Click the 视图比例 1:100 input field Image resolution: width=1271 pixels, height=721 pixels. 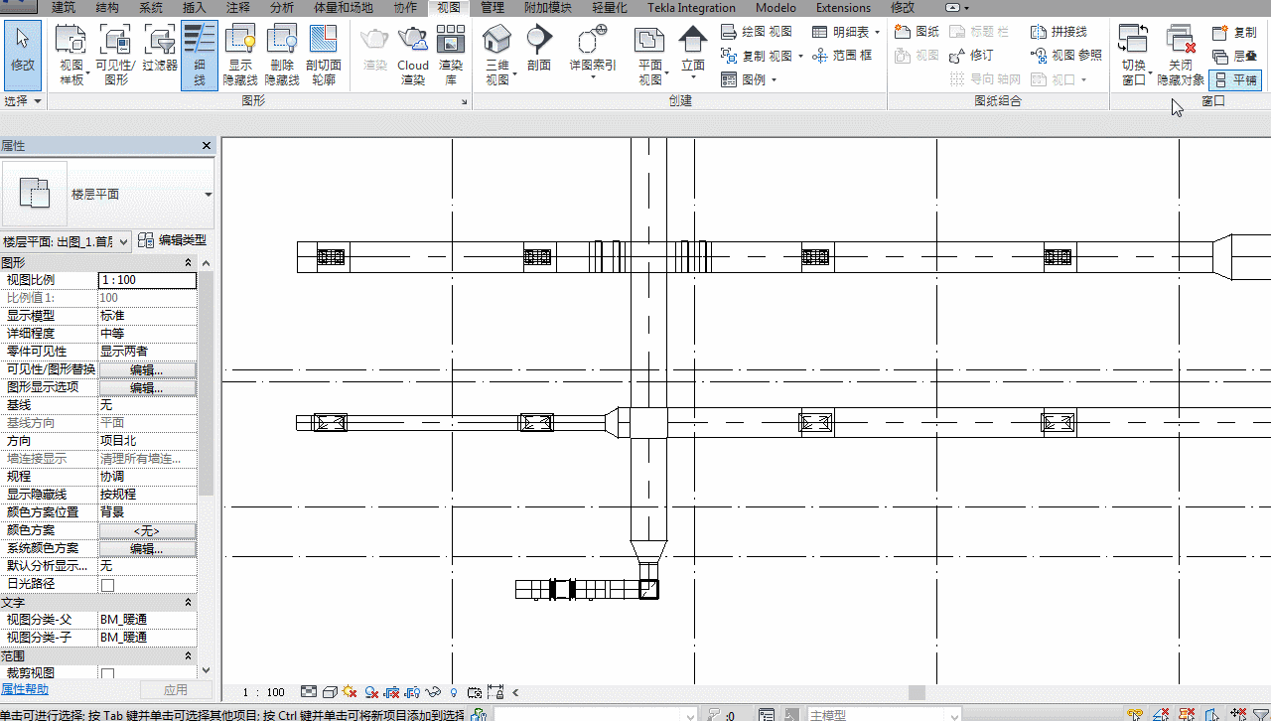pos(147,280)
